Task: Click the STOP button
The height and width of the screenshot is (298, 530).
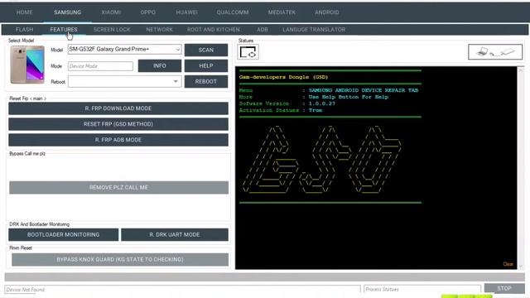Action: pyautogui.click(x=504, y=288)
